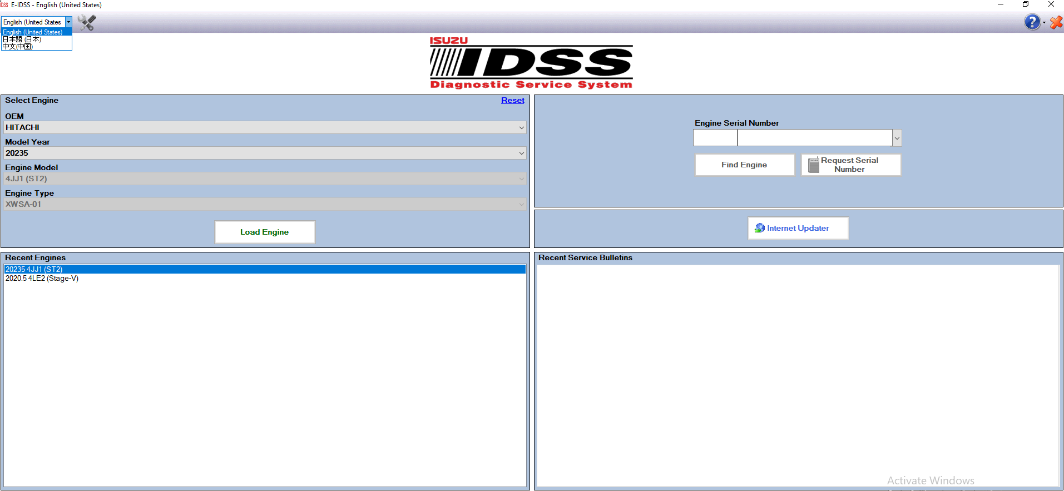Click the Find Engine button
Screen dimensions: 1064x491
pyautogui.click(x=744, y=165)
